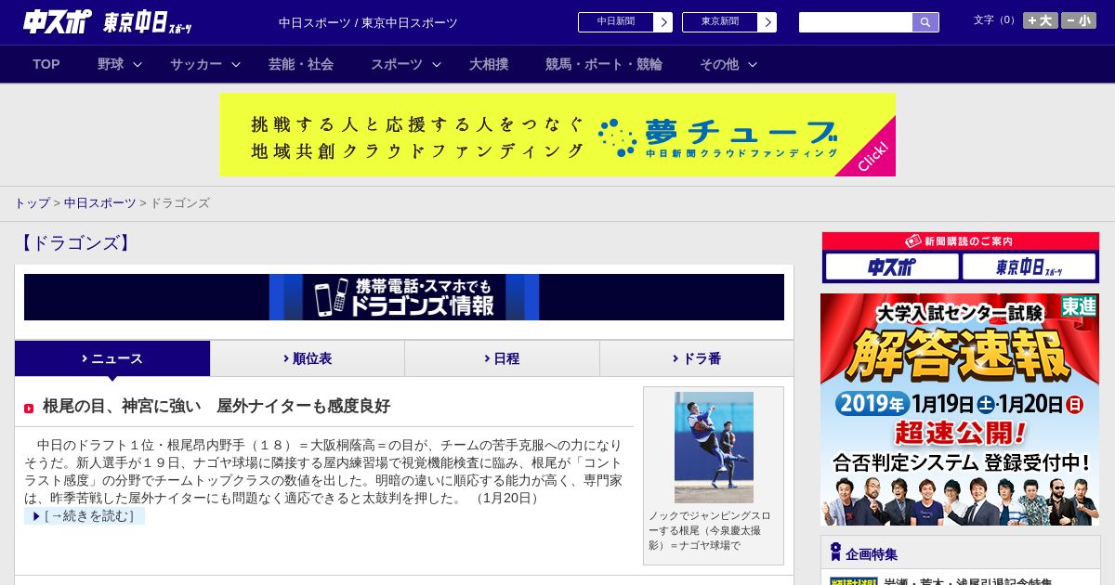Switch to the 順位表 tab
1115x585 pixels.
pyautogui.click(x=308, y=358)
